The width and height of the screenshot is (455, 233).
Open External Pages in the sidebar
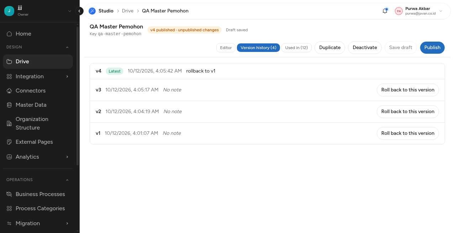click(x=38, y=142)
